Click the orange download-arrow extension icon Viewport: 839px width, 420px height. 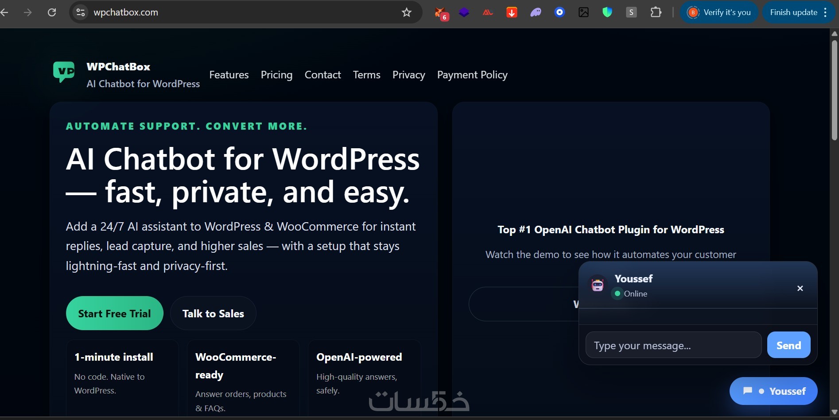(x=512, y=12)
